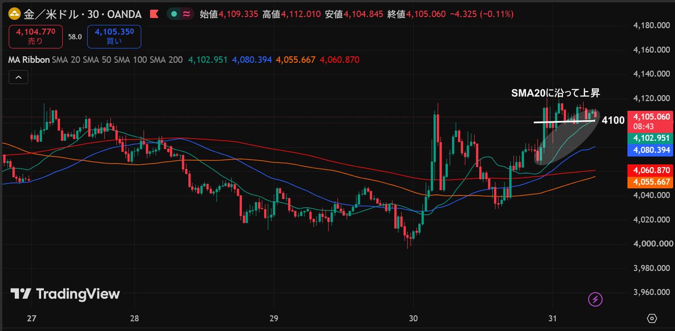This screenshot has width=675, height=331.
Task: Click the pink wavy data-update icon
Action: point(187,13)
